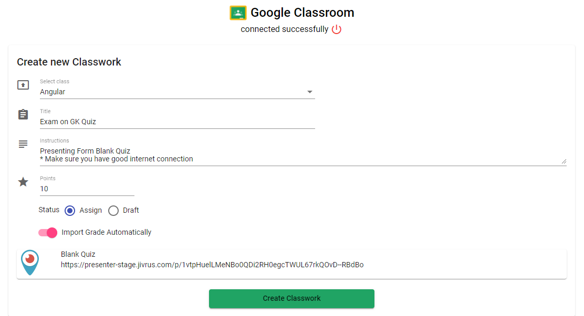Image resolution: width=584 pixels, height=316 pixels.
Task: Click the Google Classroom logo icon
Action: (237, 12)
